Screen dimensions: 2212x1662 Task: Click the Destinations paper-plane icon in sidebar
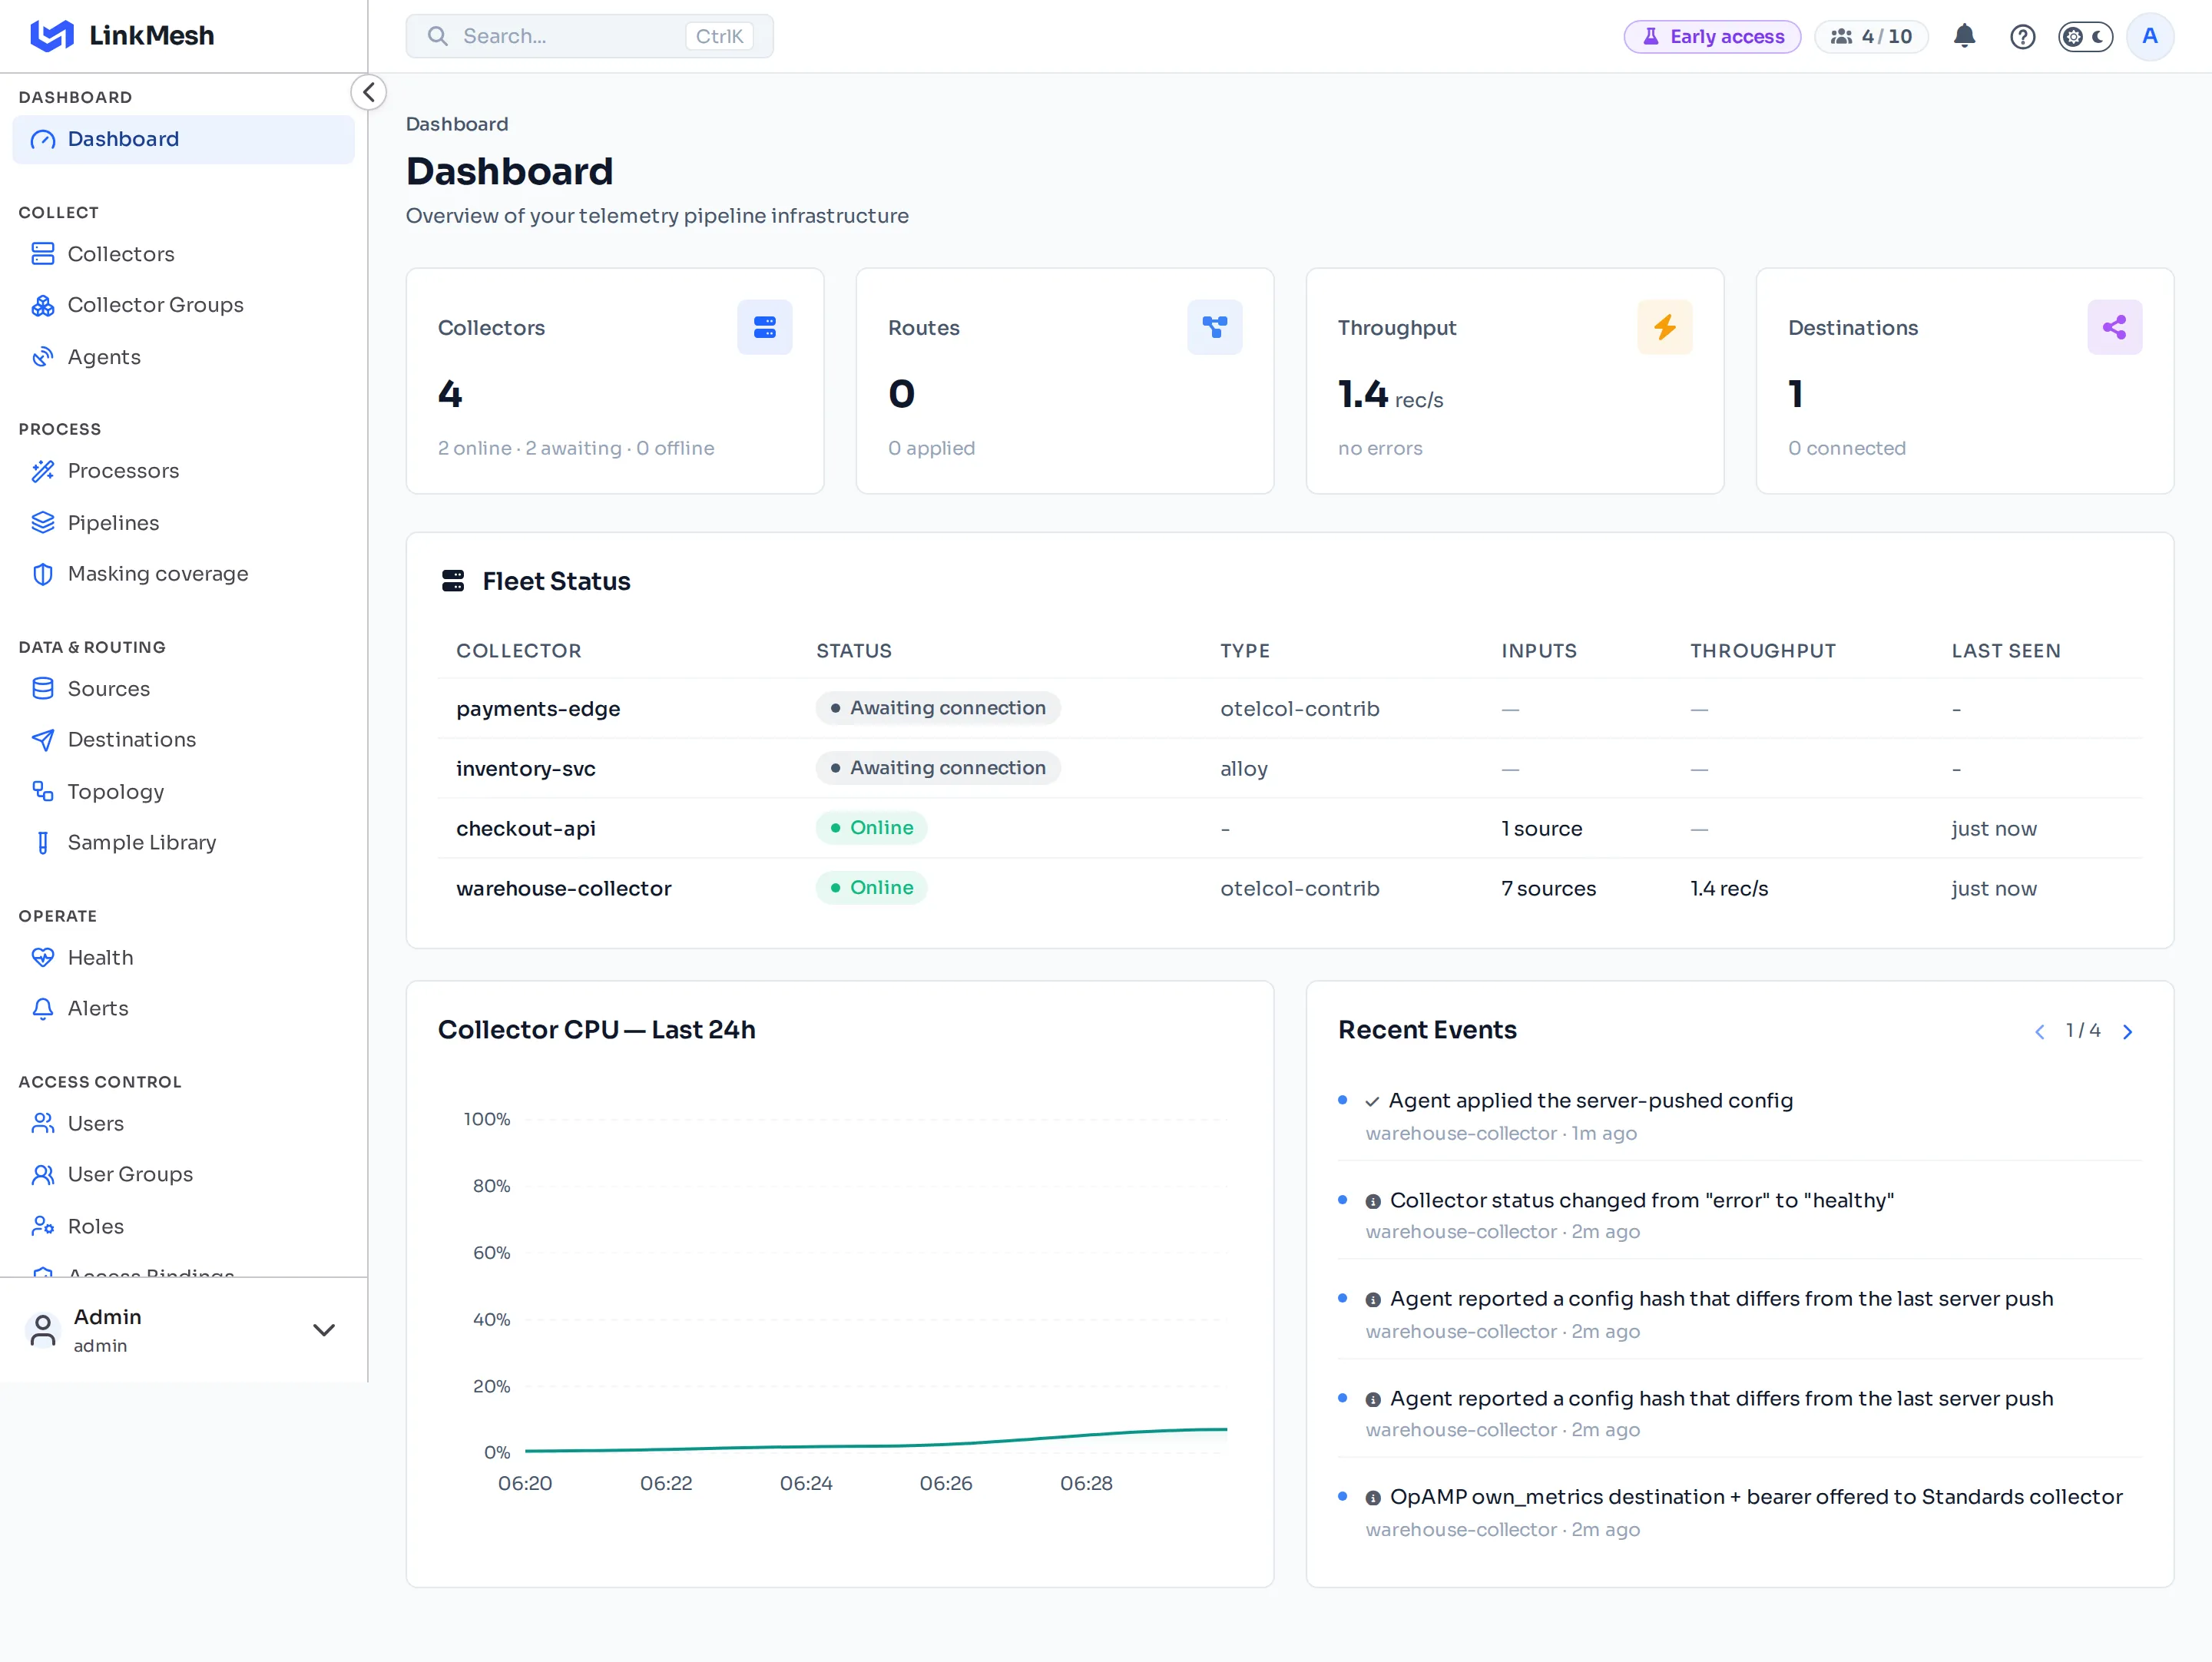pos(43,740)
